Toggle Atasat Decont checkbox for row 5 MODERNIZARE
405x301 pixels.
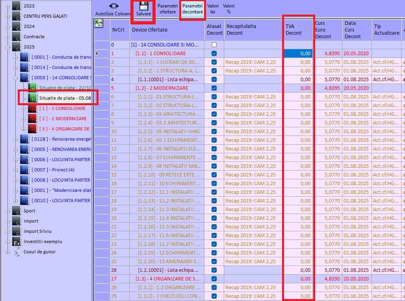pyautogui.click(x=214, y=88)
